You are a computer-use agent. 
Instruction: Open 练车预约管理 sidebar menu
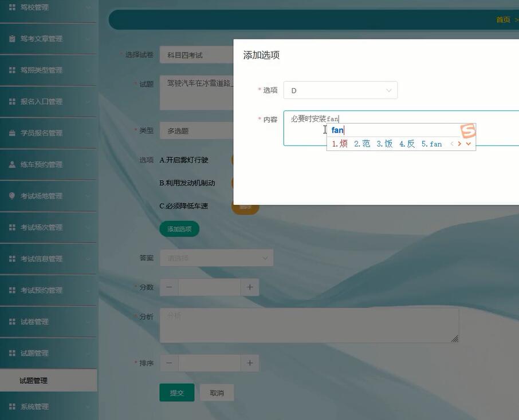pyautogui.click(x=48, y=164)
